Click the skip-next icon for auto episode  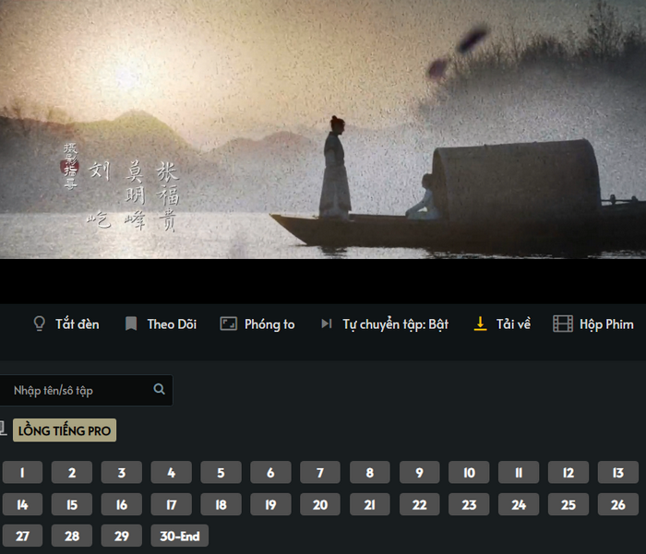[327, 324]
